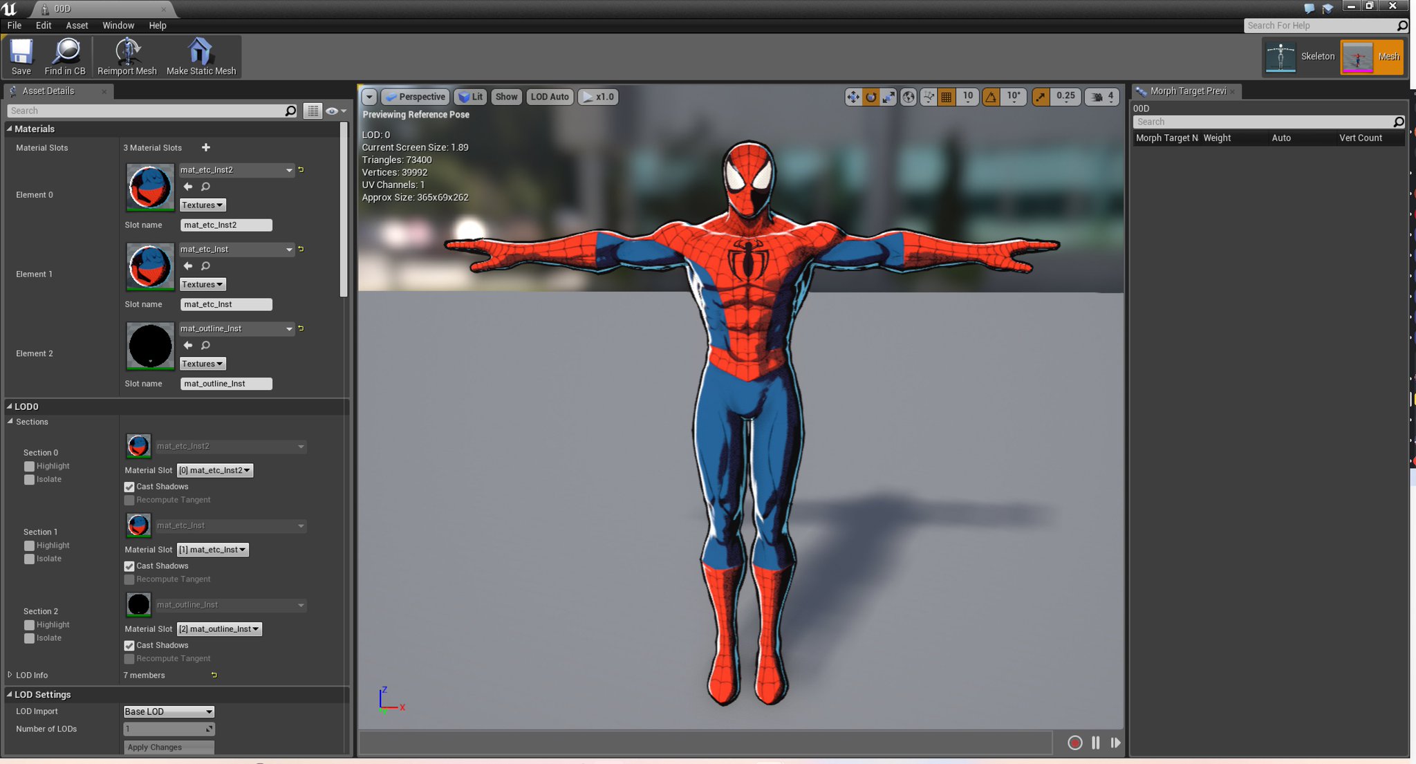Toggle grid snapping icon in viewport
1416x764 pixels.
coord(947,97)
